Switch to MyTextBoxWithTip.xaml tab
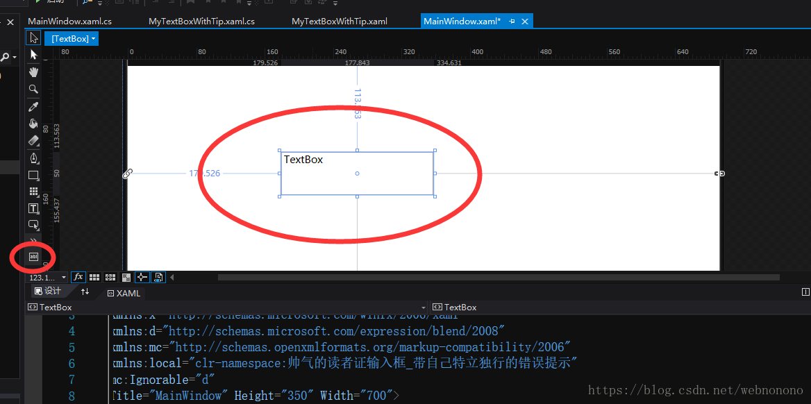 (x=340, y=22)
